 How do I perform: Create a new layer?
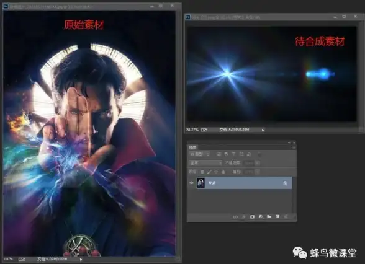click(277, 217)
